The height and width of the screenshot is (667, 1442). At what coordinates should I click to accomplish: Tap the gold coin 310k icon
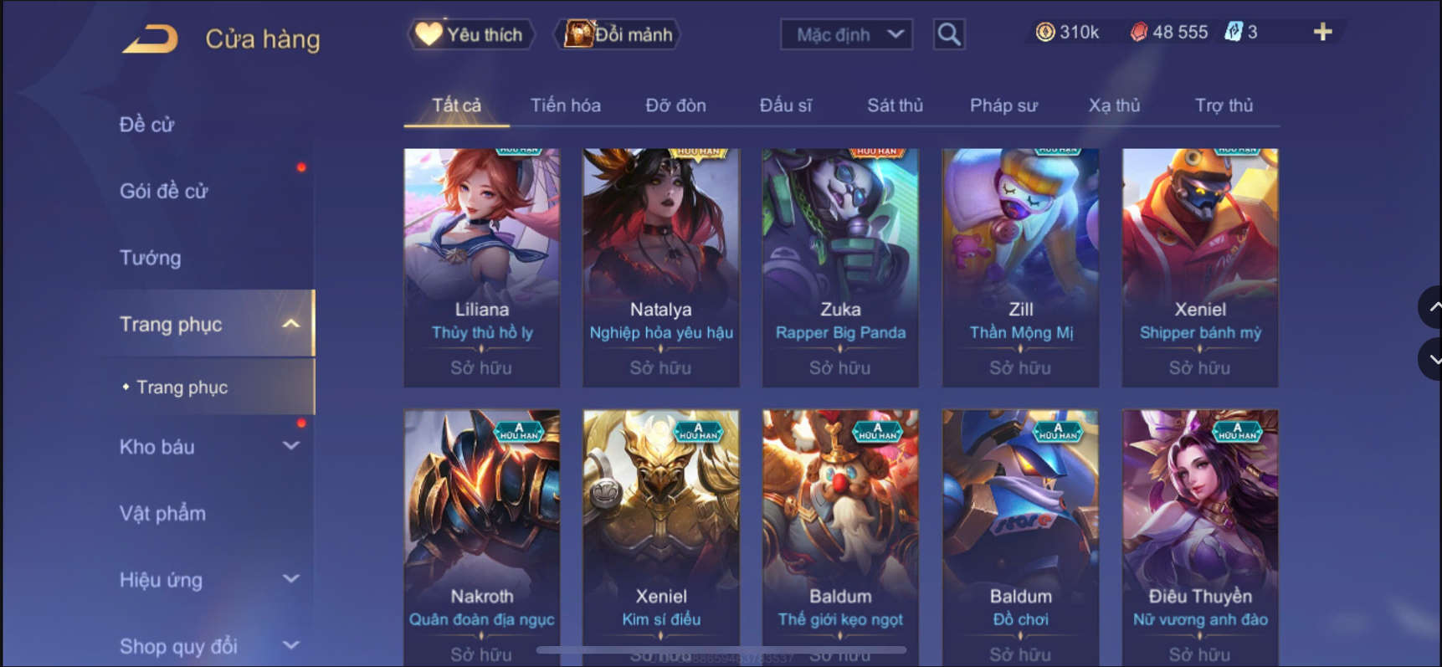pyautogui.click(x=1045, y=33)
